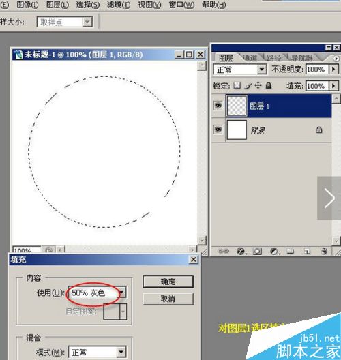Click the document icon in title bar

point(18,55)
